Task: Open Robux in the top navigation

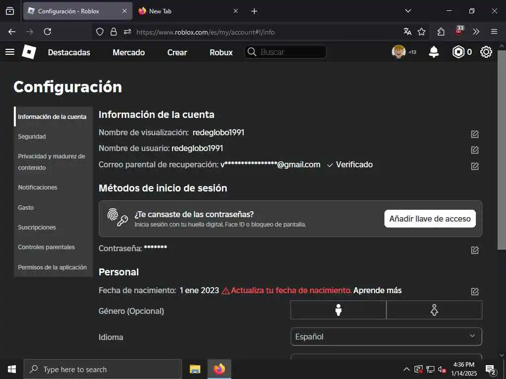Action: pyautogui.click(x=221, y=52)
